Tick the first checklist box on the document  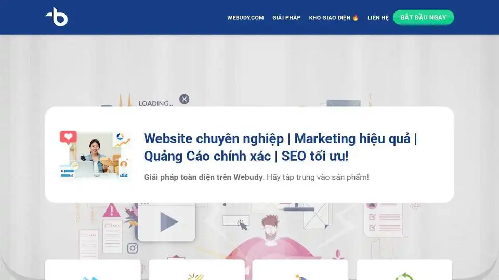372,217
